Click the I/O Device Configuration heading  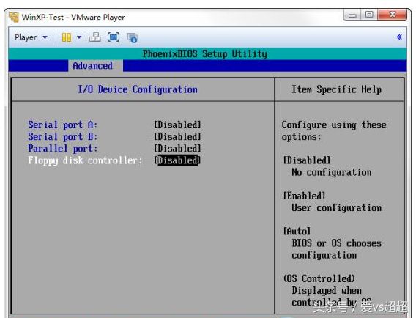138,89
